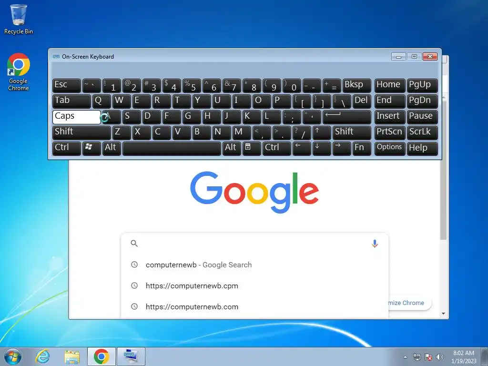
Task: Click the Windows logo key on keyboard
Action: [x=91, y=148]
